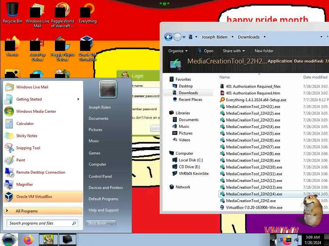Open Firefox from the taskbar
Viewport: 329px width, 246px height.
click(29, 240)
